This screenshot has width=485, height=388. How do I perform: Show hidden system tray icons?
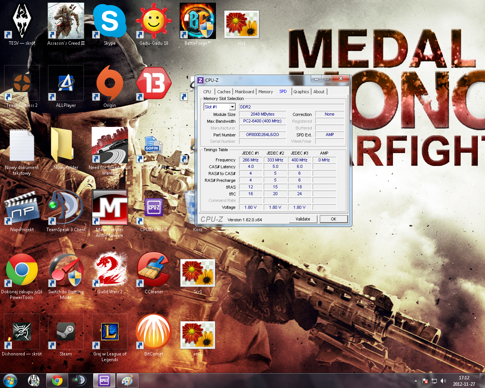click(x=416, y=381)
